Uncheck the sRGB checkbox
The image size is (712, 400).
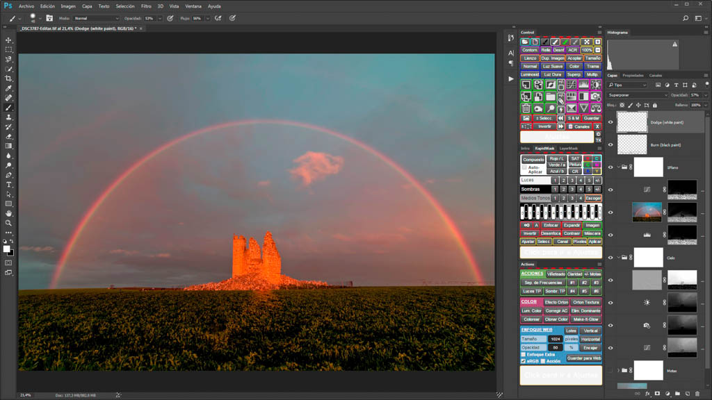524,361
